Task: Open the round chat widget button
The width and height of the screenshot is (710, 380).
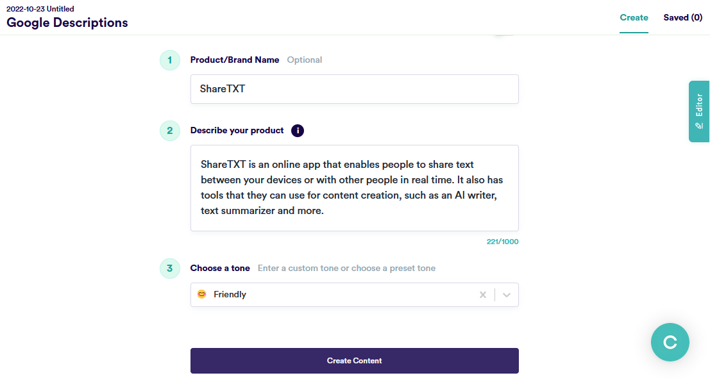Action: pyautogui.click(x=670, y=342)
